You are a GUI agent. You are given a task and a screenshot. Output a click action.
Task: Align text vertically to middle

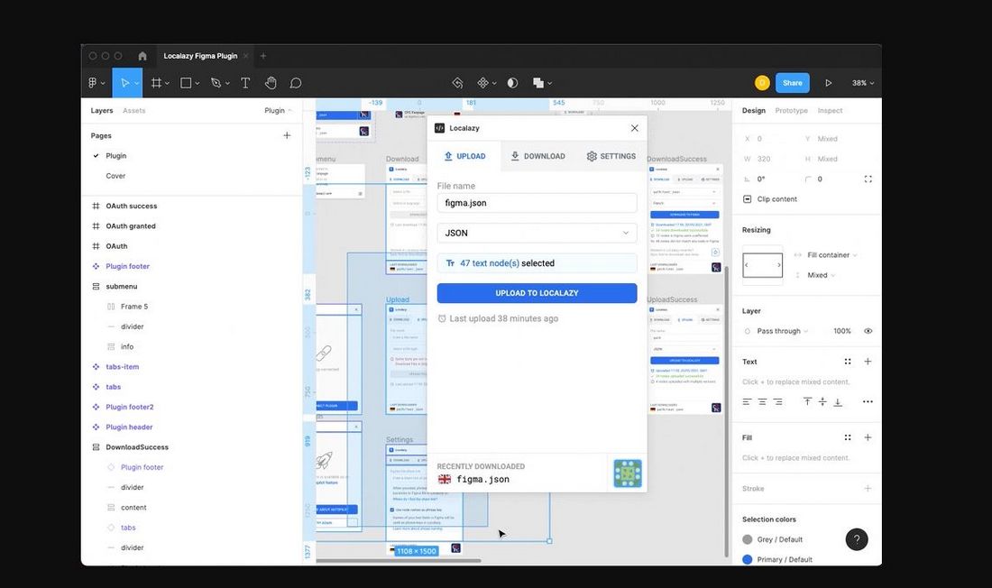pos(822,402)
